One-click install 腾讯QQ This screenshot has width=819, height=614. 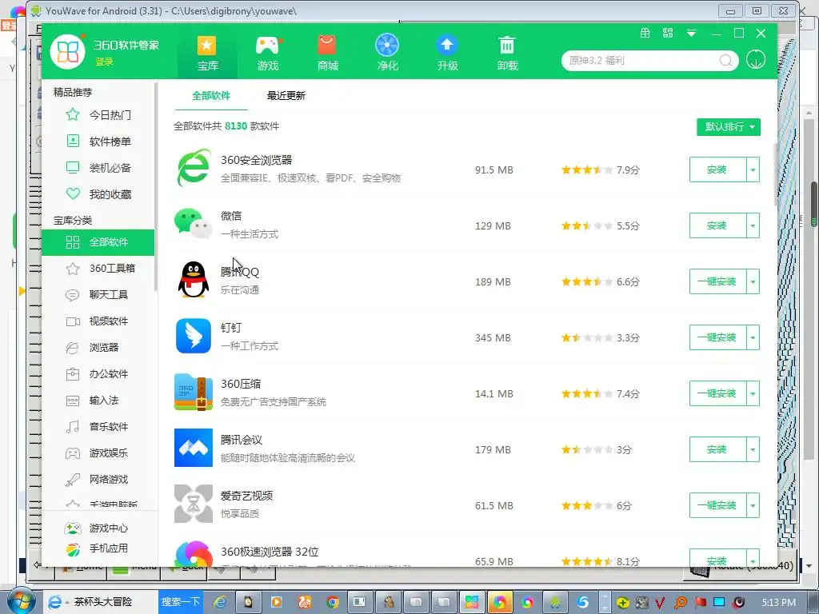point(717,281)
